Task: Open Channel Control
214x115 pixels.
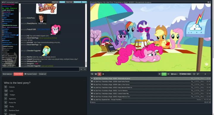Action: pyautogui.click(x=31, y=74)
